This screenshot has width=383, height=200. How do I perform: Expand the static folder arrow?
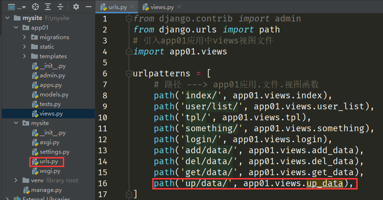click(26, 47)
